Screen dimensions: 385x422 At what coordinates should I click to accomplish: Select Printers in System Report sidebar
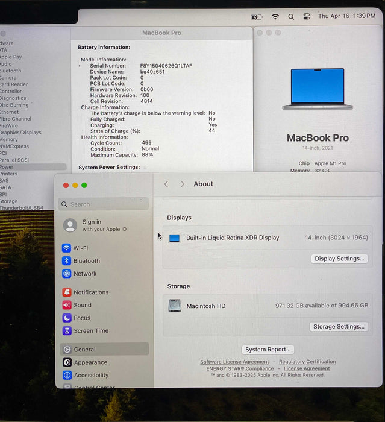(8, 174)
